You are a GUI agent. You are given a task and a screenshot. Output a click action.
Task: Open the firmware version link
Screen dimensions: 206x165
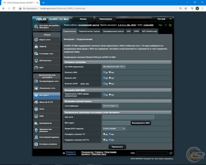click(127, 25)
